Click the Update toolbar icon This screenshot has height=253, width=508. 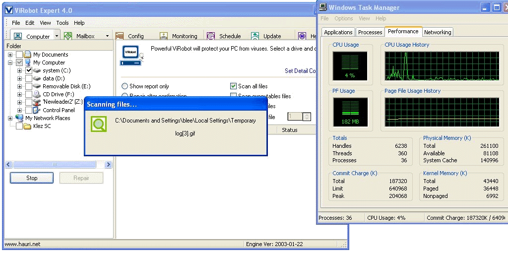pyautogui.click(x=255, y=36)
